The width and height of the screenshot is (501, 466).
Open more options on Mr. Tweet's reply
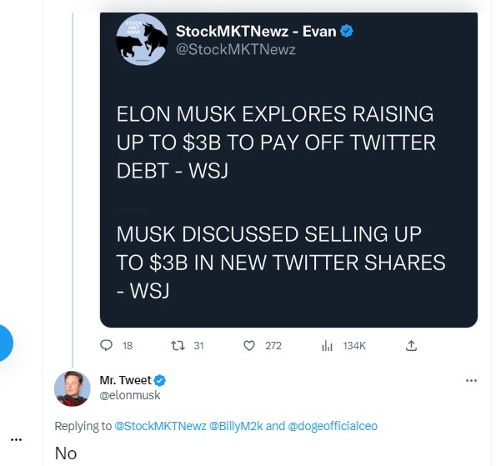tap(471, 381)
